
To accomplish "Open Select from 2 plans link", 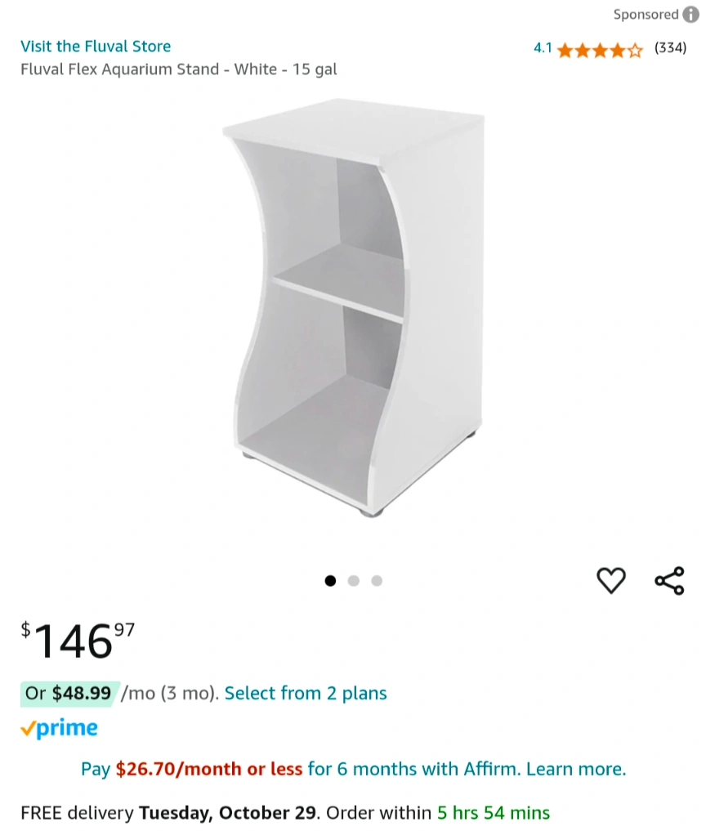I will click(306, 693).
